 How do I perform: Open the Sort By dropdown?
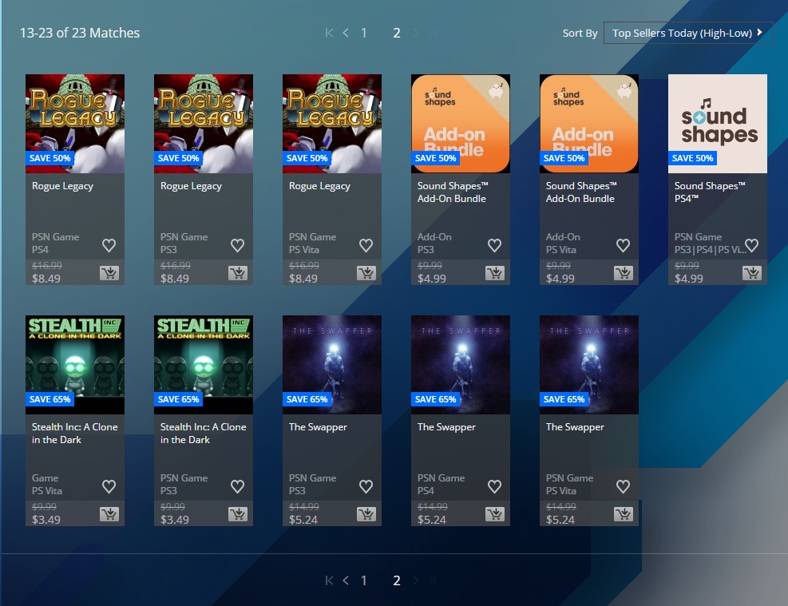[x=687, y=33]
